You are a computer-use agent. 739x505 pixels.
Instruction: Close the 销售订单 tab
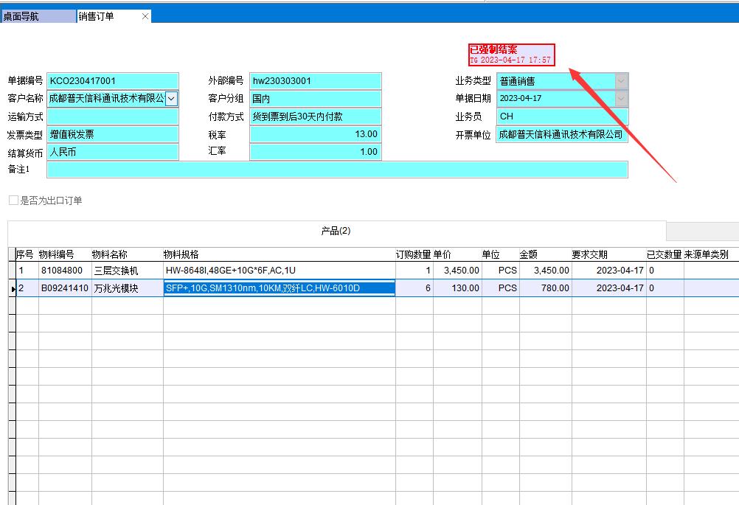pyautogui.click(x=145, y=15)
